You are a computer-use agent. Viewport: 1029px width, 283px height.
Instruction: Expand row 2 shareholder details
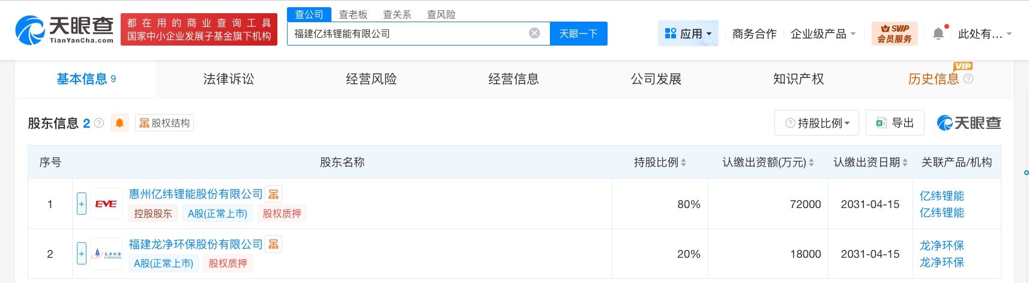click(x=82, y=254)
